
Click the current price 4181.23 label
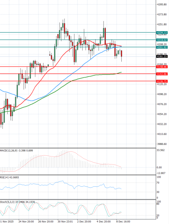click(161, 57)
